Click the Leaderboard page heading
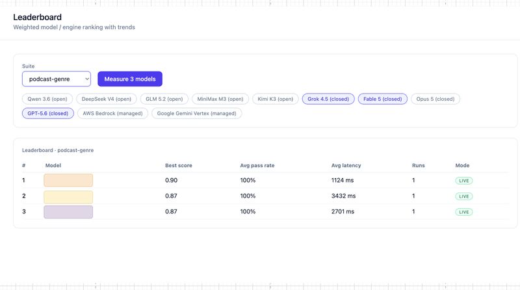Viewport: 520px width, 290px height. pos(37,18)
